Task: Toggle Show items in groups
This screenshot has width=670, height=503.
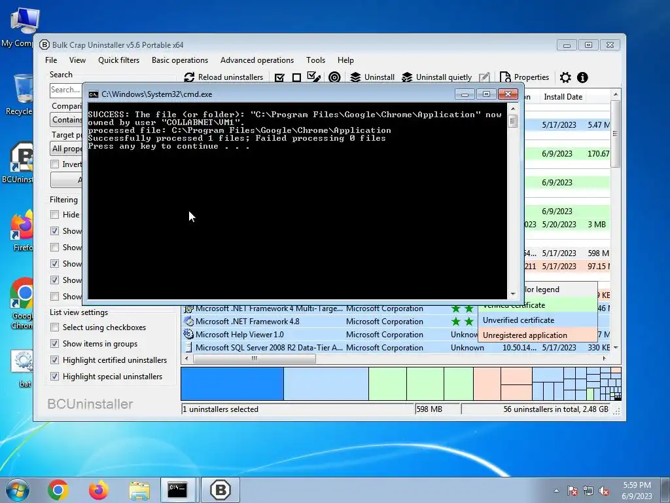Action: [x=55, y=343]
